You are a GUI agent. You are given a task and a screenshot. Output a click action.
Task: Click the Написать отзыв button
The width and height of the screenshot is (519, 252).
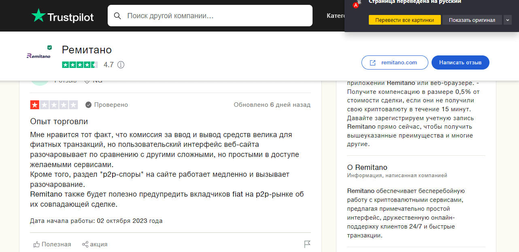tap(460, 62)
